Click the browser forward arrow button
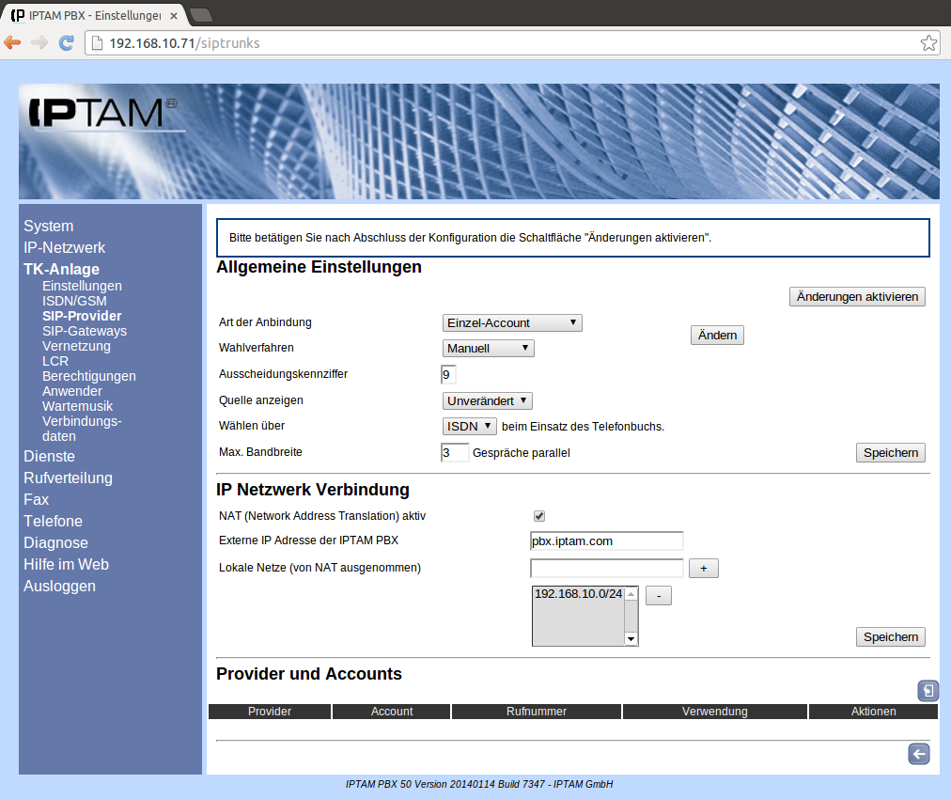This screenshot has width=951, height=799. pyautogui.click(x=39, y=43)
